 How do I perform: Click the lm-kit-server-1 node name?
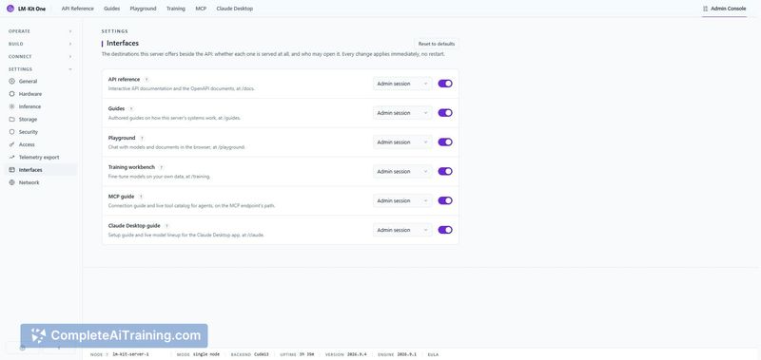point(130,354)
